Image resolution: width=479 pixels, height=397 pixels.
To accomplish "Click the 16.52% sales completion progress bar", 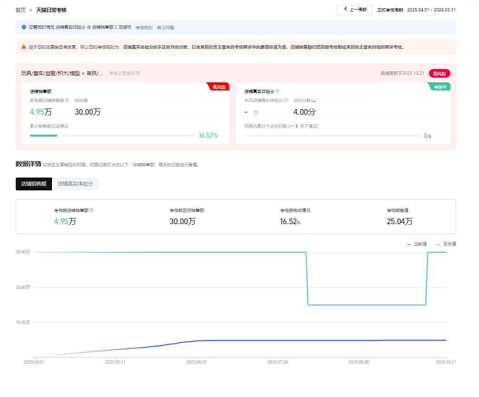I will [112, 136].
